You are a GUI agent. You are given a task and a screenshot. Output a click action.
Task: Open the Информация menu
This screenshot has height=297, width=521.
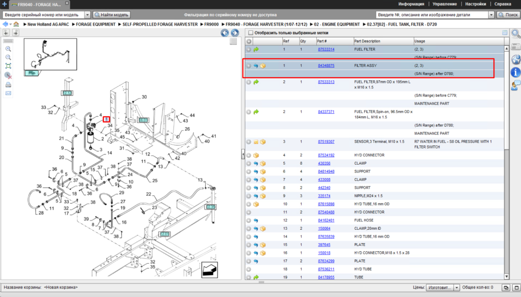pos(412,4)
